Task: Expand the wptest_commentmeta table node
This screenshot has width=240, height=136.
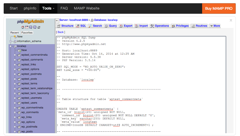Action: pyautogui.click(x=15, y=55)
